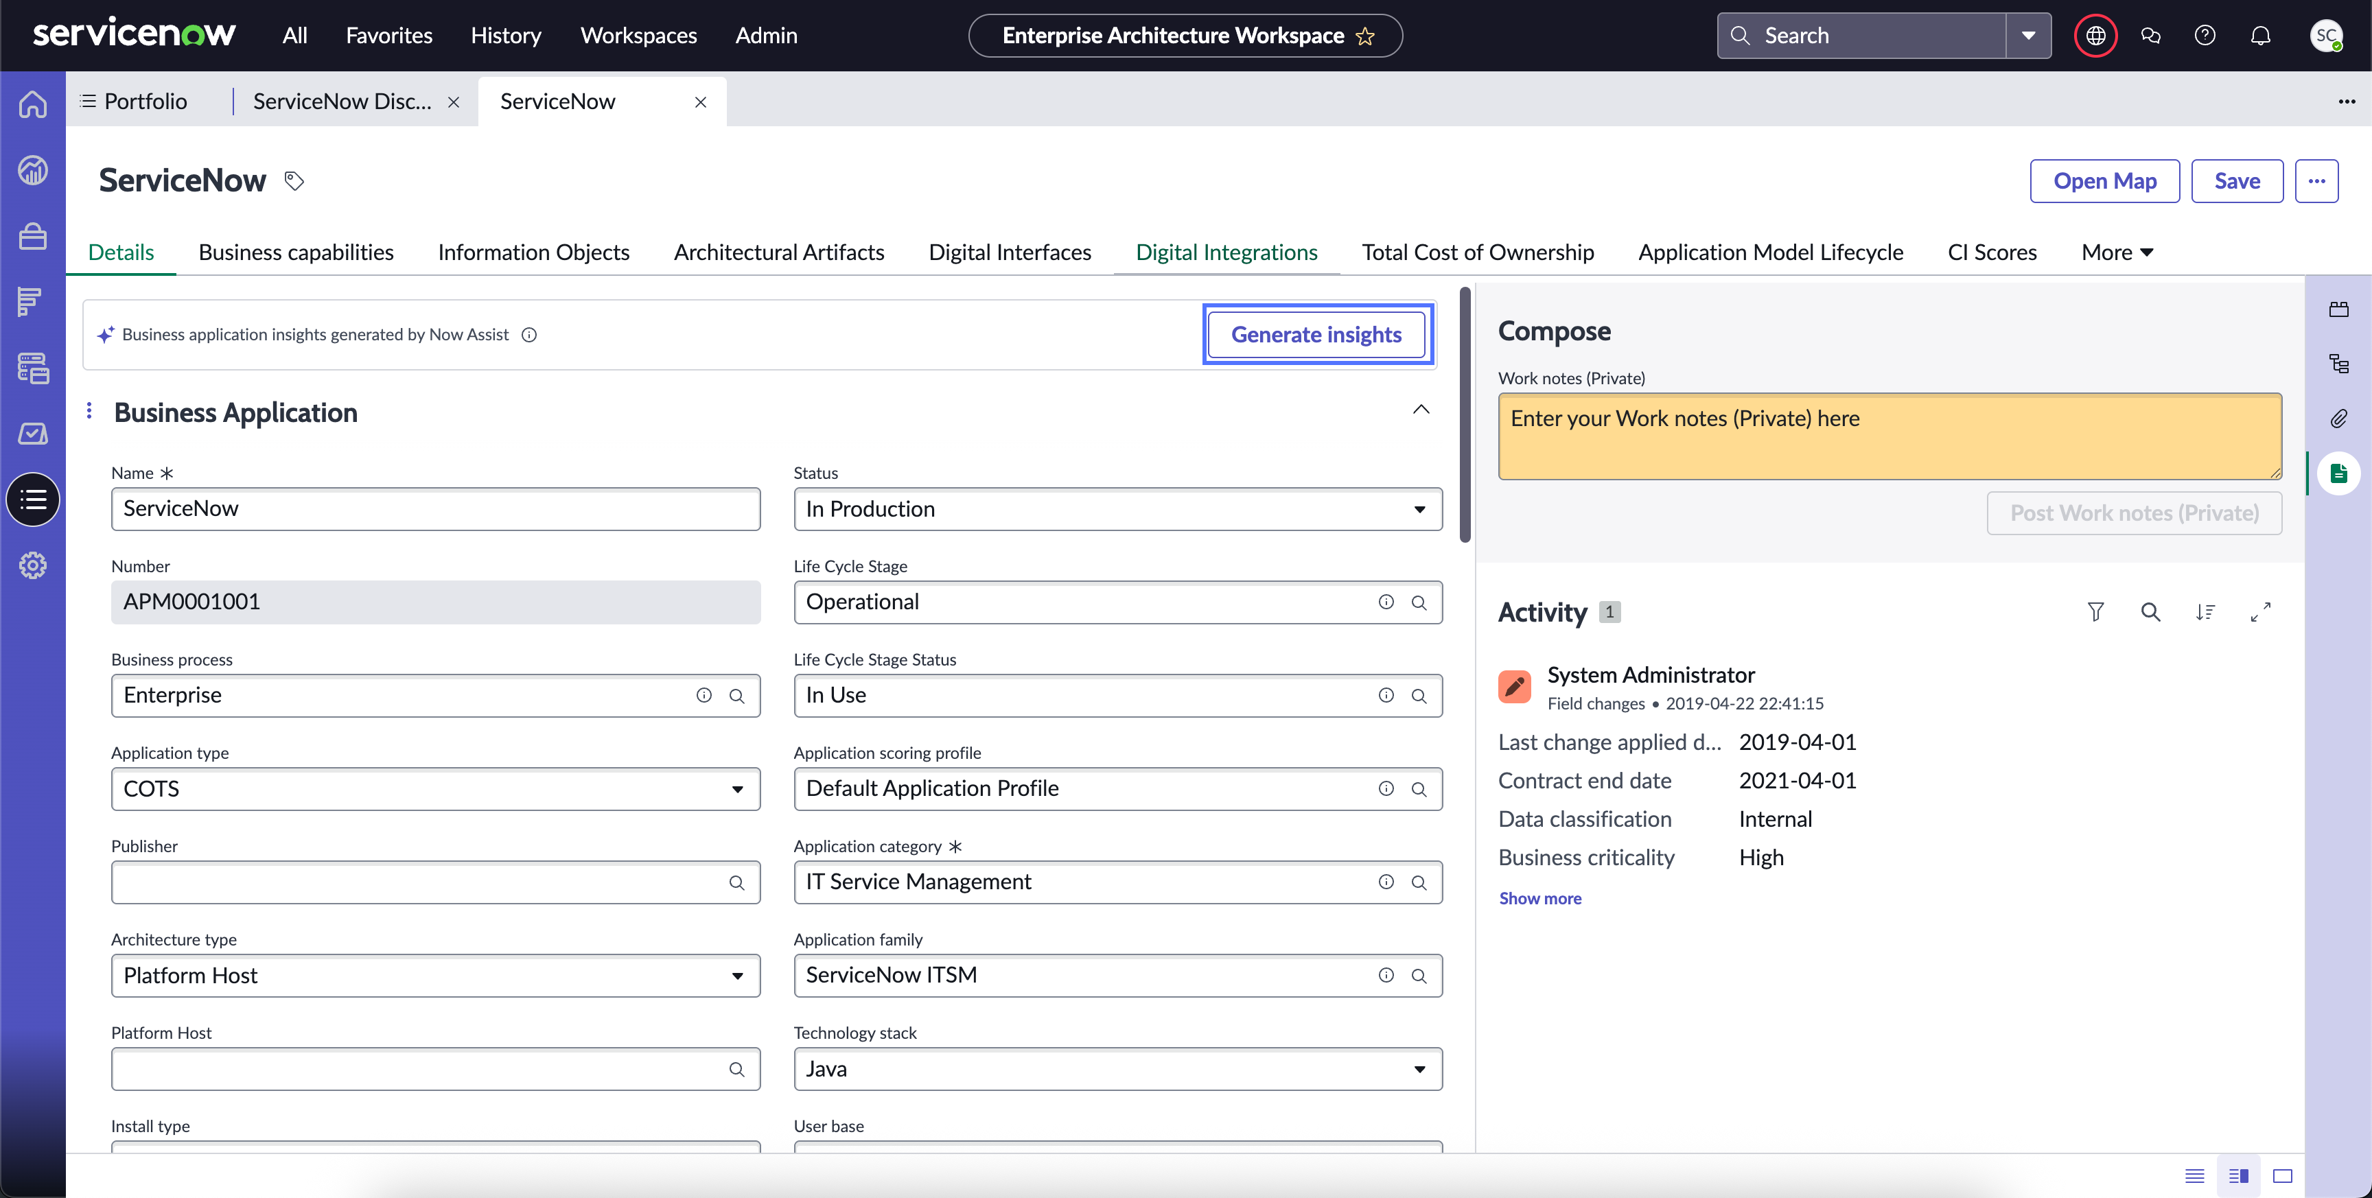Click Show more in Activity
This screenshot has width=2372, height=1198.
coord(1541,899)
